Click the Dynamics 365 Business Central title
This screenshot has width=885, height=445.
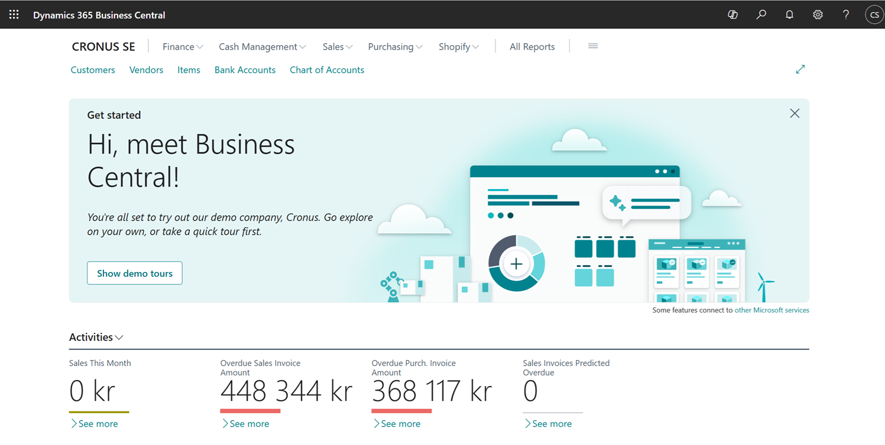[99, 15]
